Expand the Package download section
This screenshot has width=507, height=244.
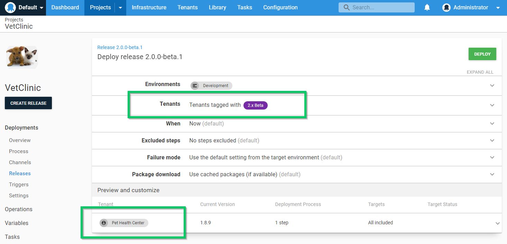492,175
